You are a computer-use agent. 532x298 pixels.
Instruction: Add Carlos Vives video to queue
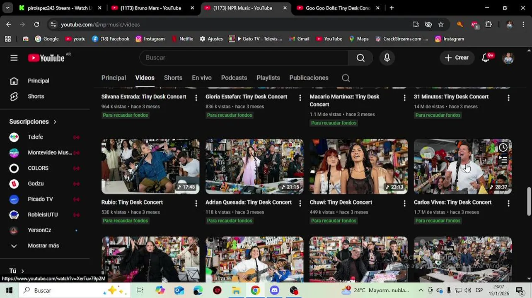[x=503, y=159]
